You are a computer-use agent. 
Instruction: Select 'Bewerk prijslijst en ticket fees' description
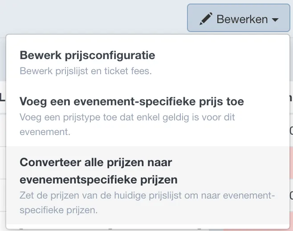86,71
